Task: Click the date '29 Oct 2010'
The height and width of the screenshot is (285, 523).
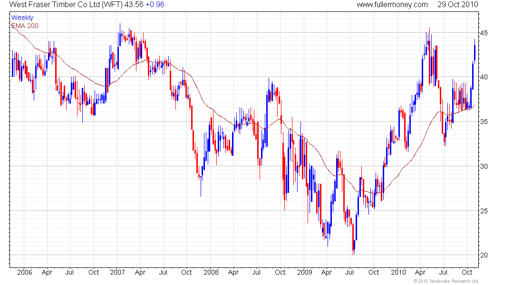Action: [x=457, y=5]
